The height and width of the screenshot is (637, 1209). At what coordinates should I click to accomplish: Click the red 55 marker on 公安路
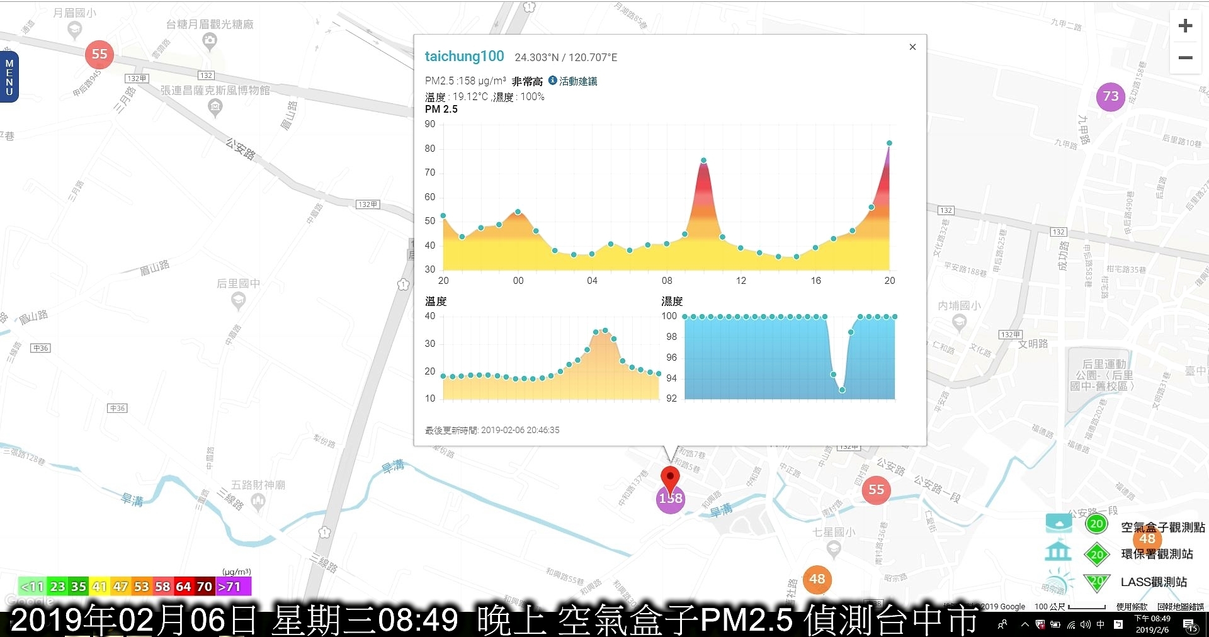(x=876, y=490)
